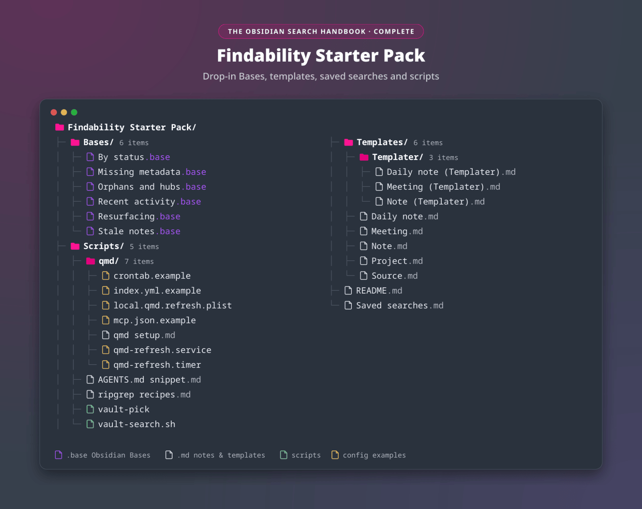This screenshot has width=642, height=509.
Task: Select qmd-refresh.service file
Action: [163, 350]
